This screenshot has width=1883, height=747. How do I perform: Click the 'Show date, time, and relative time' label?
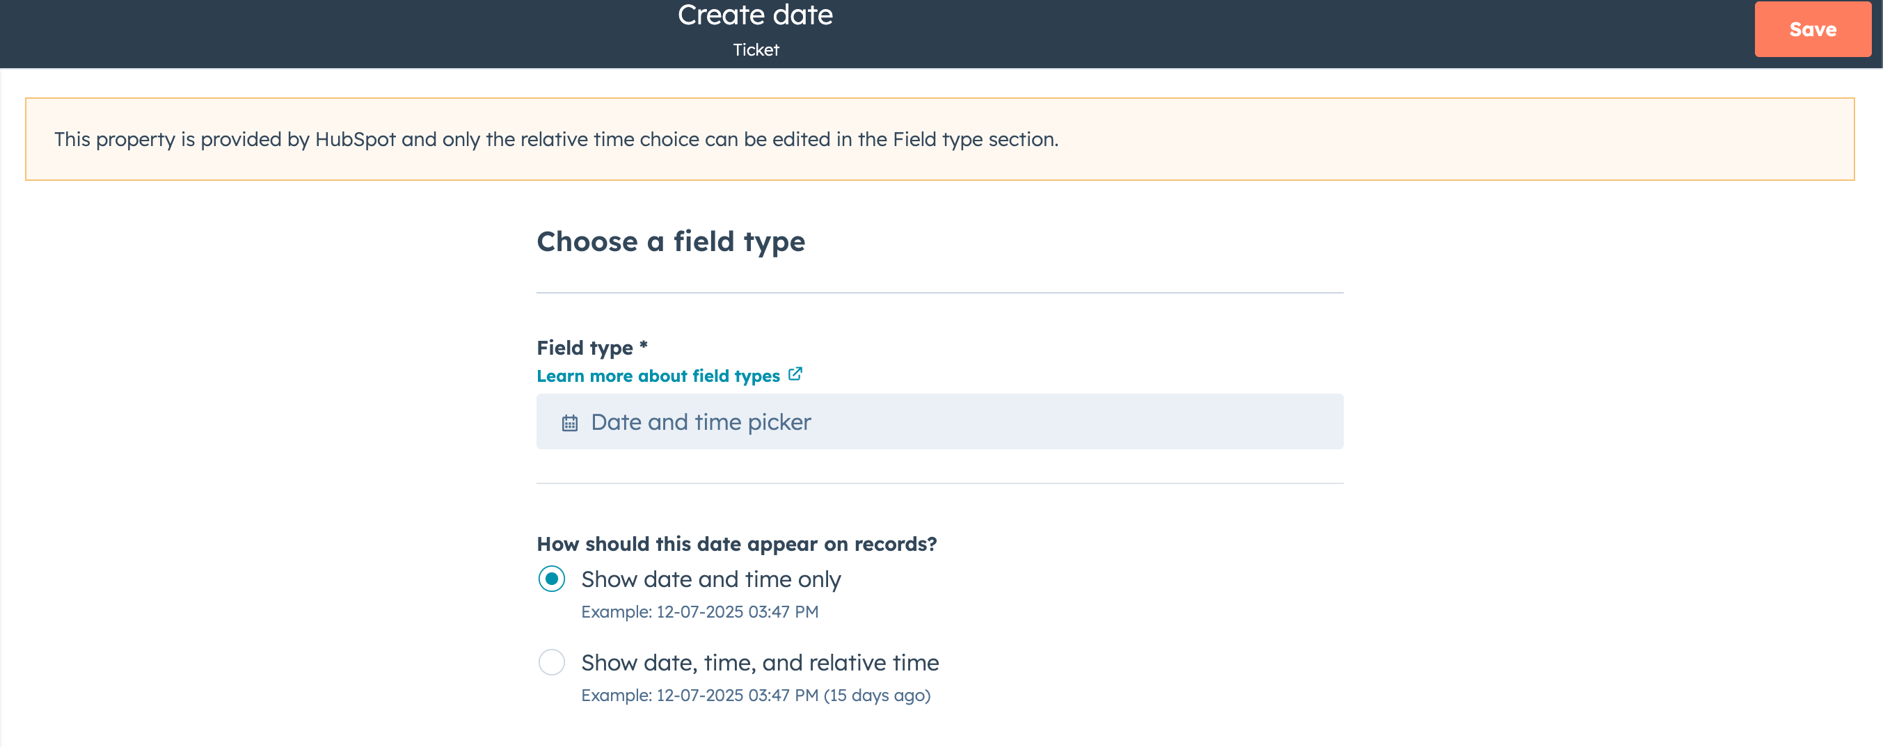[x=759, y=662]
